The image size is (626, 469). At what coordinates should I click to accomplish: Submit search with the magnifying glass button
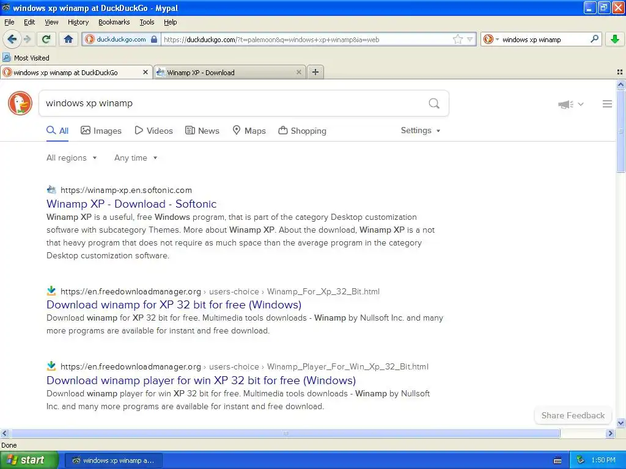click(x=434, y=104)
